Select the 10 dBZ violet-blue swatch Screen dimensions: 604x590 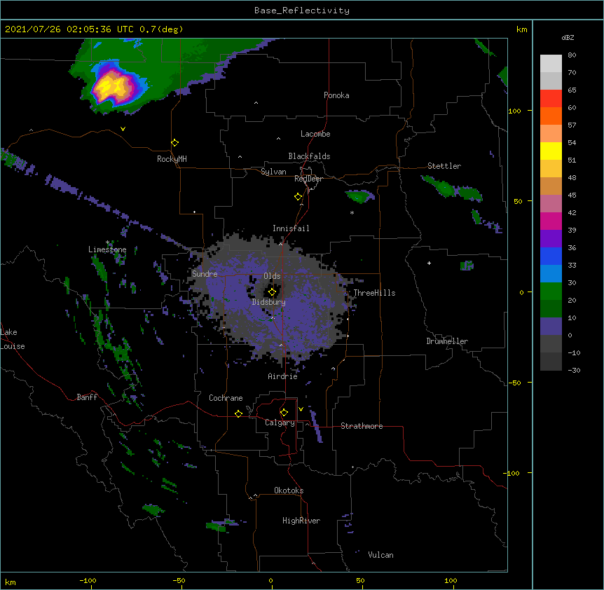pyautogui.click(x=551, y=327)
